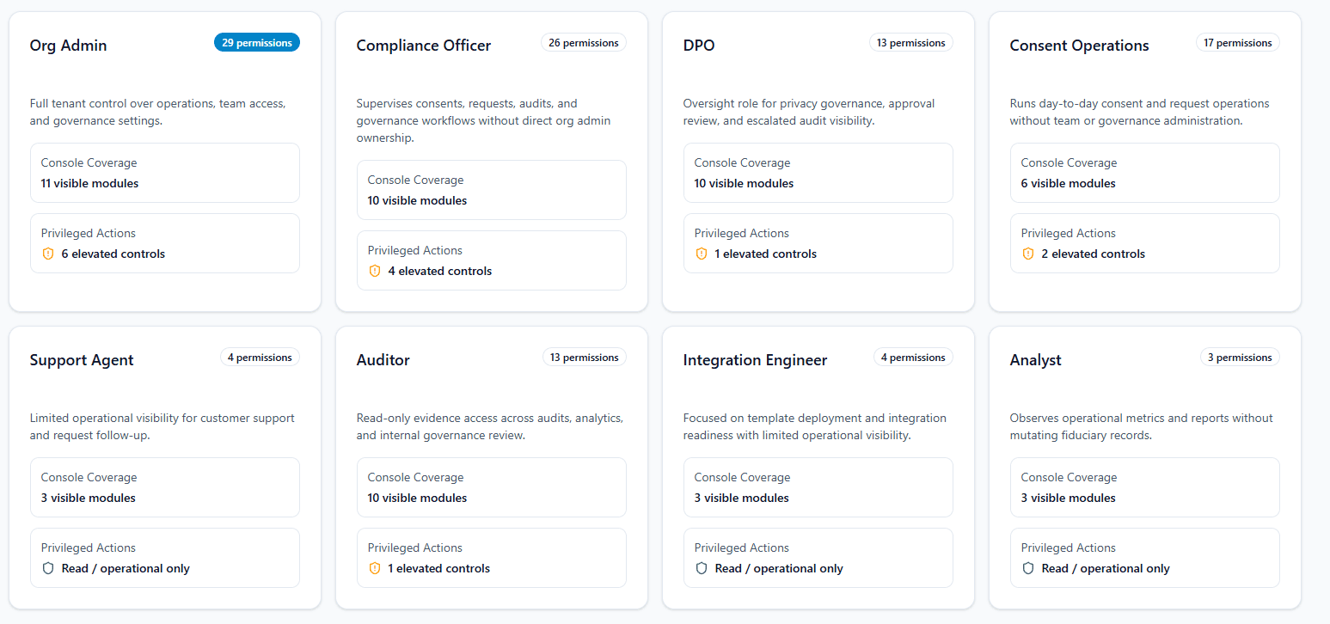Click the 3 permissions badge on Analyst
Screen dimensions: 1330x624
click(1239, 357)
